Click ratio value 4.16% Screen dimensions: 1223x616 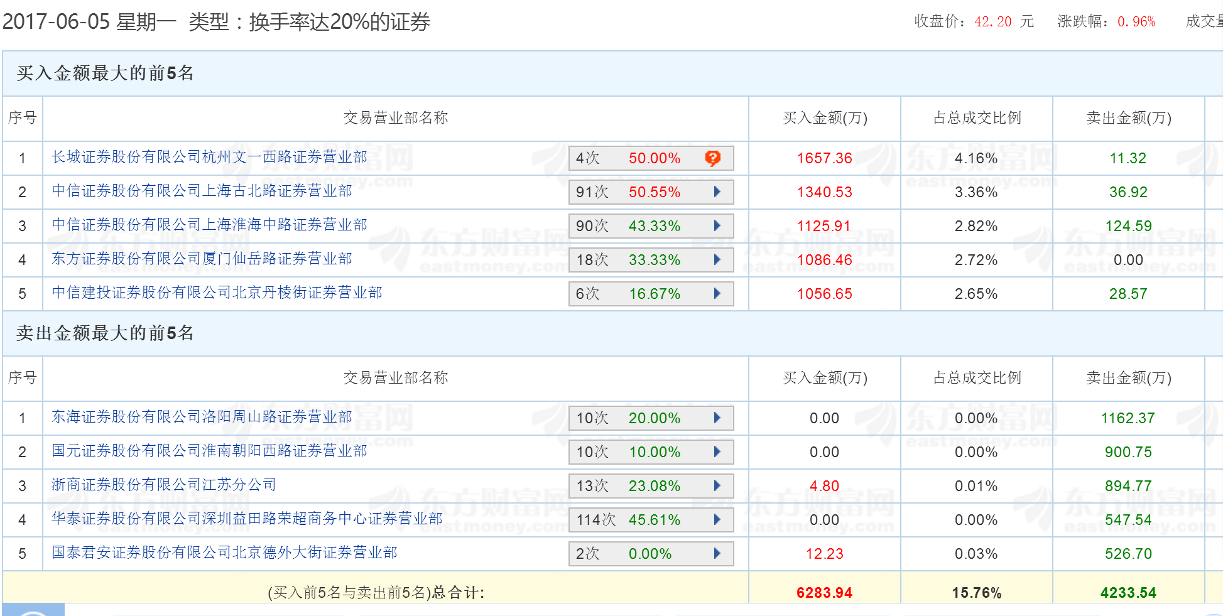[976, 158]
